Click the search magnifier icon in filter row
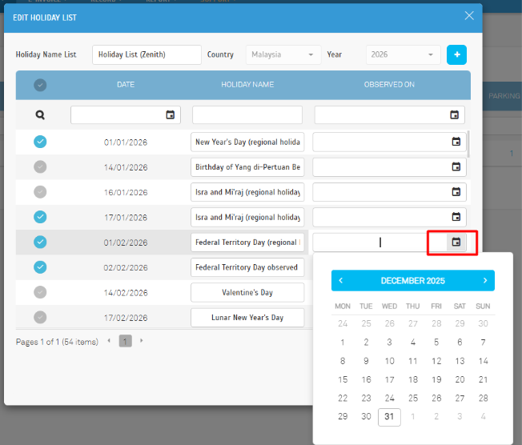522x445 pixels. 40,115
